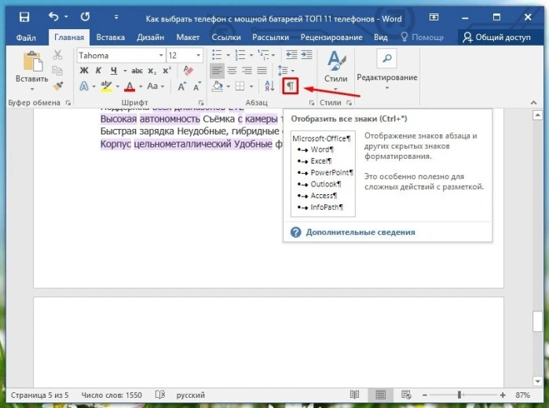The width and height of the screenshot is (549, 408).
Task: Toggle Italic formatting (К)
Action: [x=98, y=71]
